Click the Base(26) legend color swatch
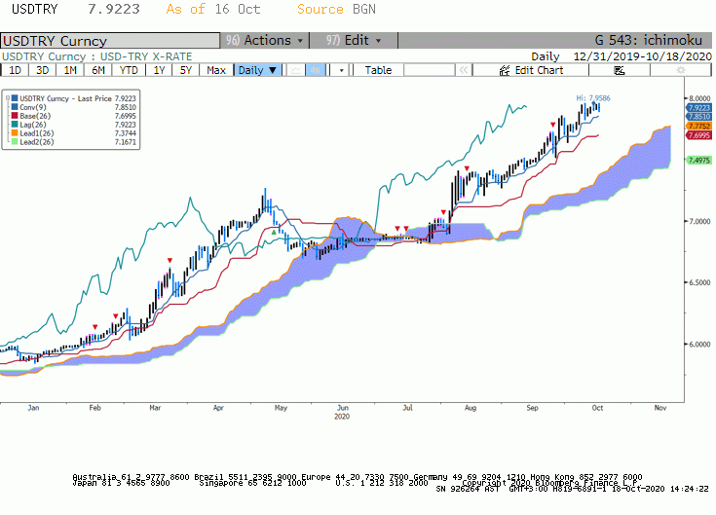This screenshot has height=515, width=716. tap(15, 116)
